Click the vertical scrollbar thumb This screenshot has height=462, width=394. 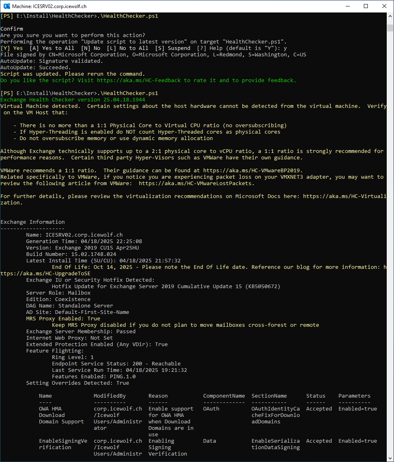pyautogui.click(x=390, y=28)
